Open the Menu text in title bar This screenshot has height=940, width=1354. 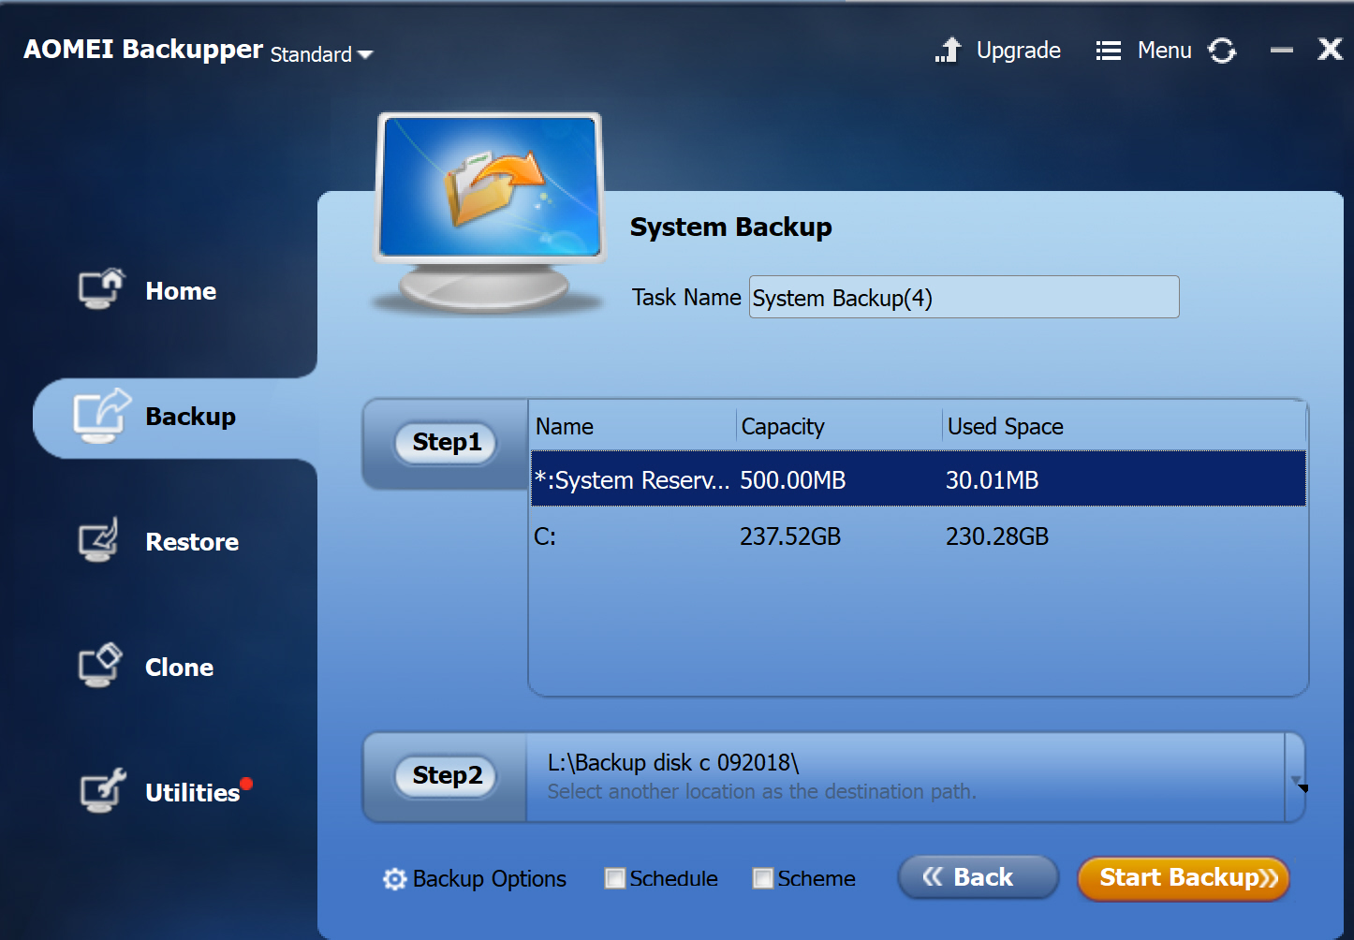click(1164, 51)
